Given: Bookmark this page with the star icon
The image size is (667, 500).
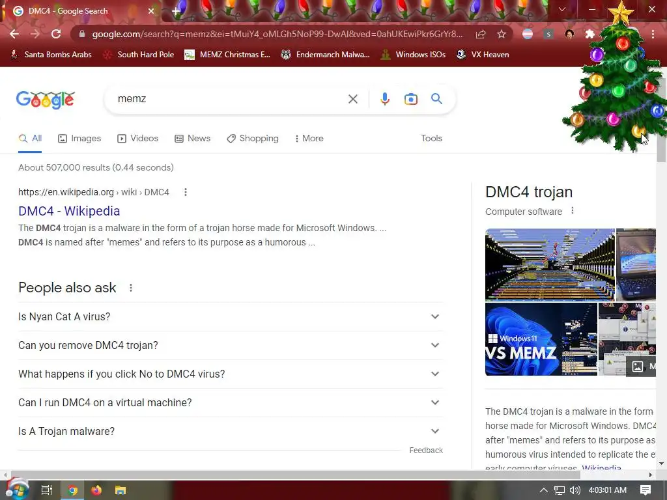Looking at the screenshot, I should 502,34.
